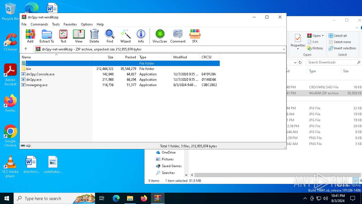Sort by the Packed column header

click(126, 57)
